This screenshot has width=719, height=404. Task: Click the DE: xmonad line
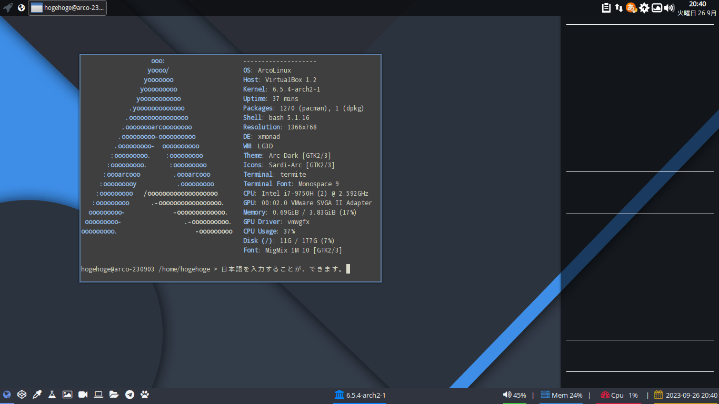point(262,137)
